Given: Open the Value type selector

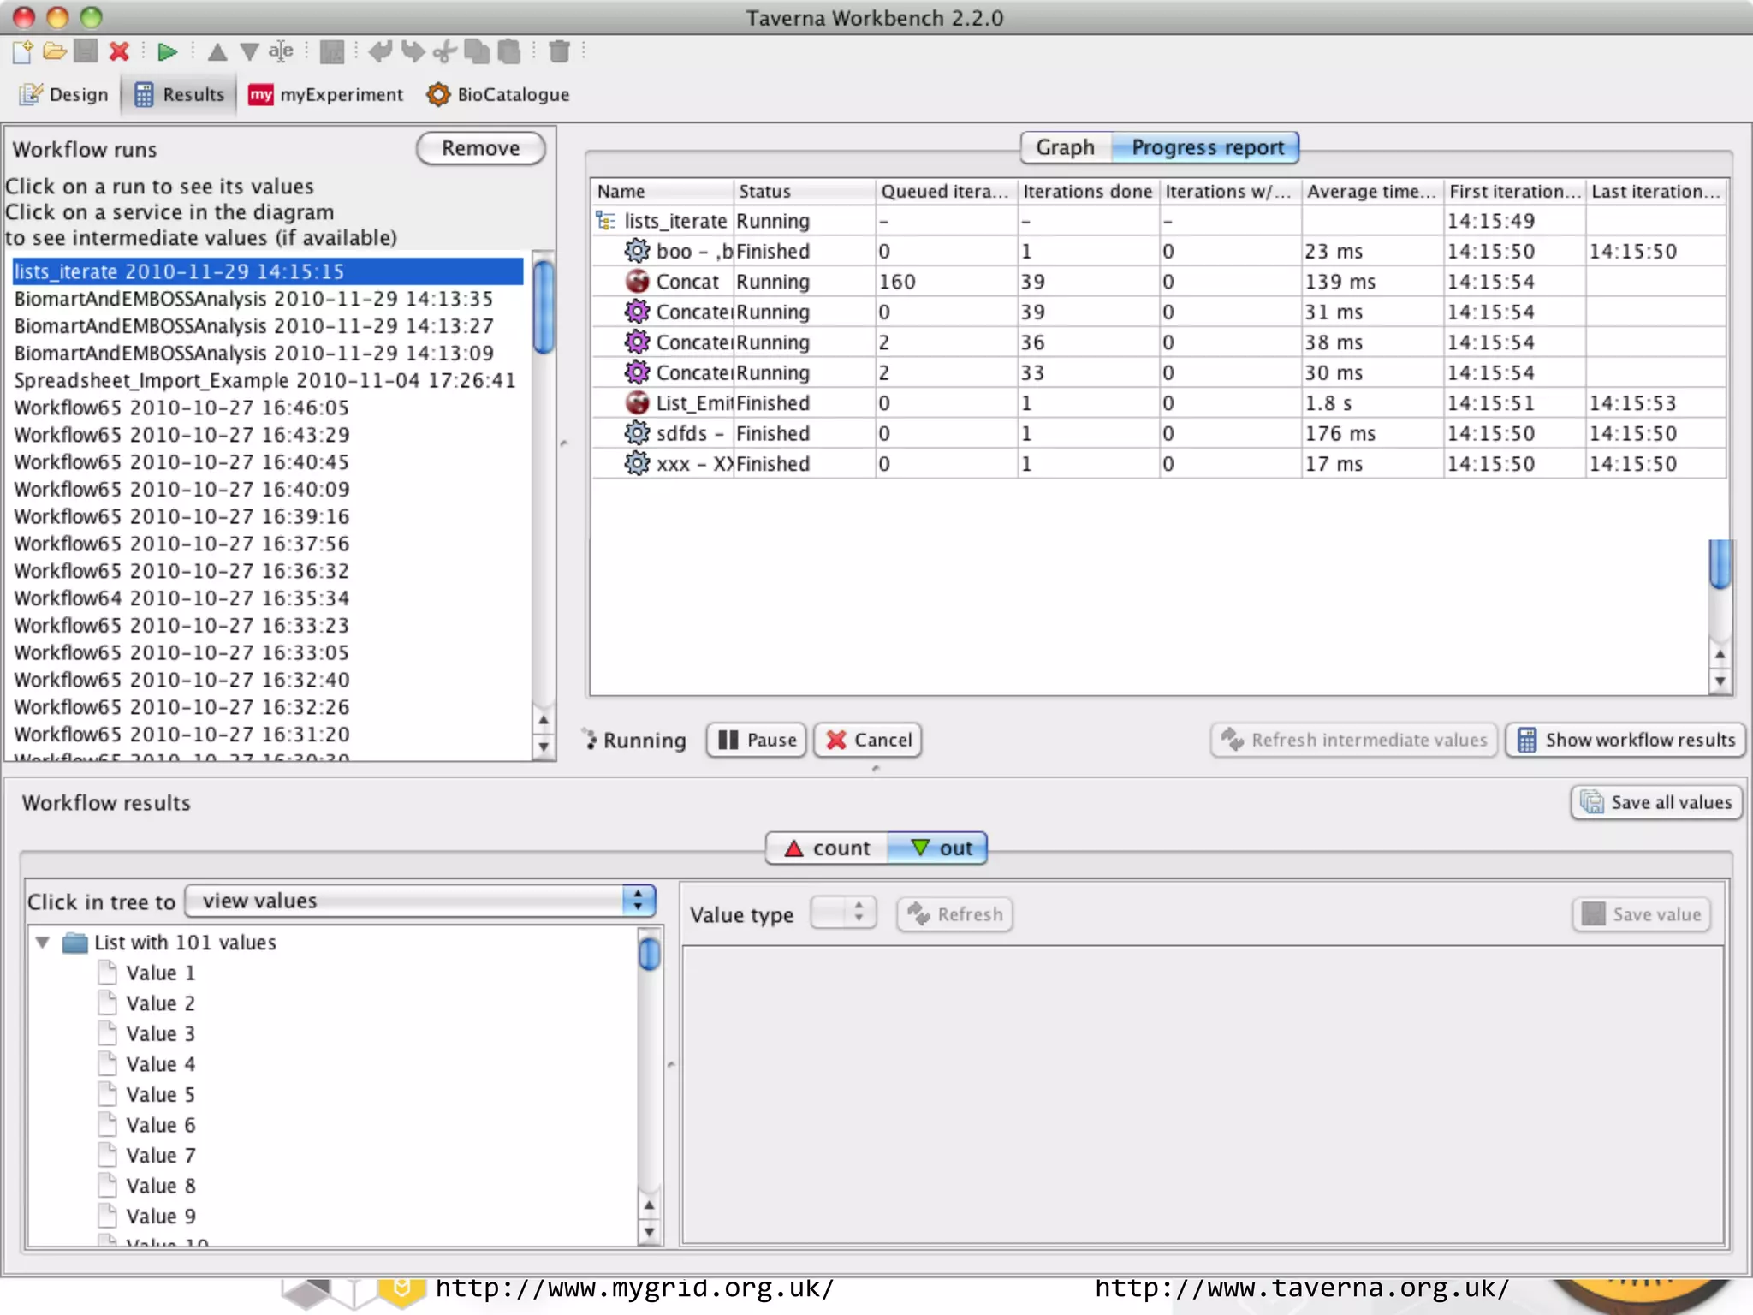Looking at the screenshot, I should click(843, 913).
